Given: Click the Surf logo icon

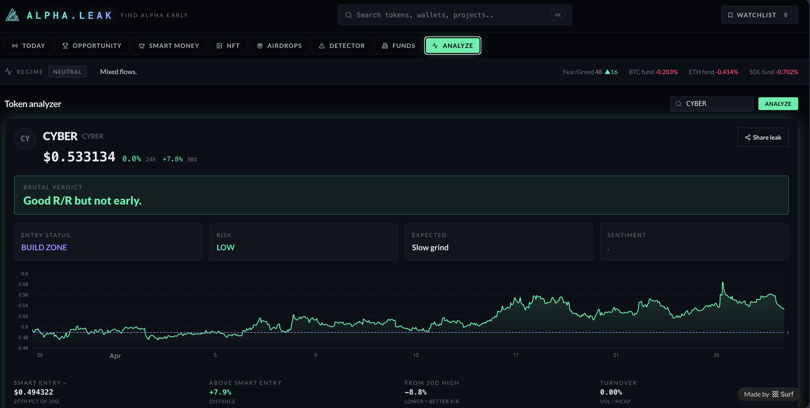Looking at the screenshot, I should click(x=775, y=394).
